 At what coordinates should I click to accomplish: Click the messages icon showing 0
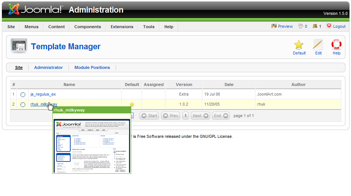click(301, 26)
